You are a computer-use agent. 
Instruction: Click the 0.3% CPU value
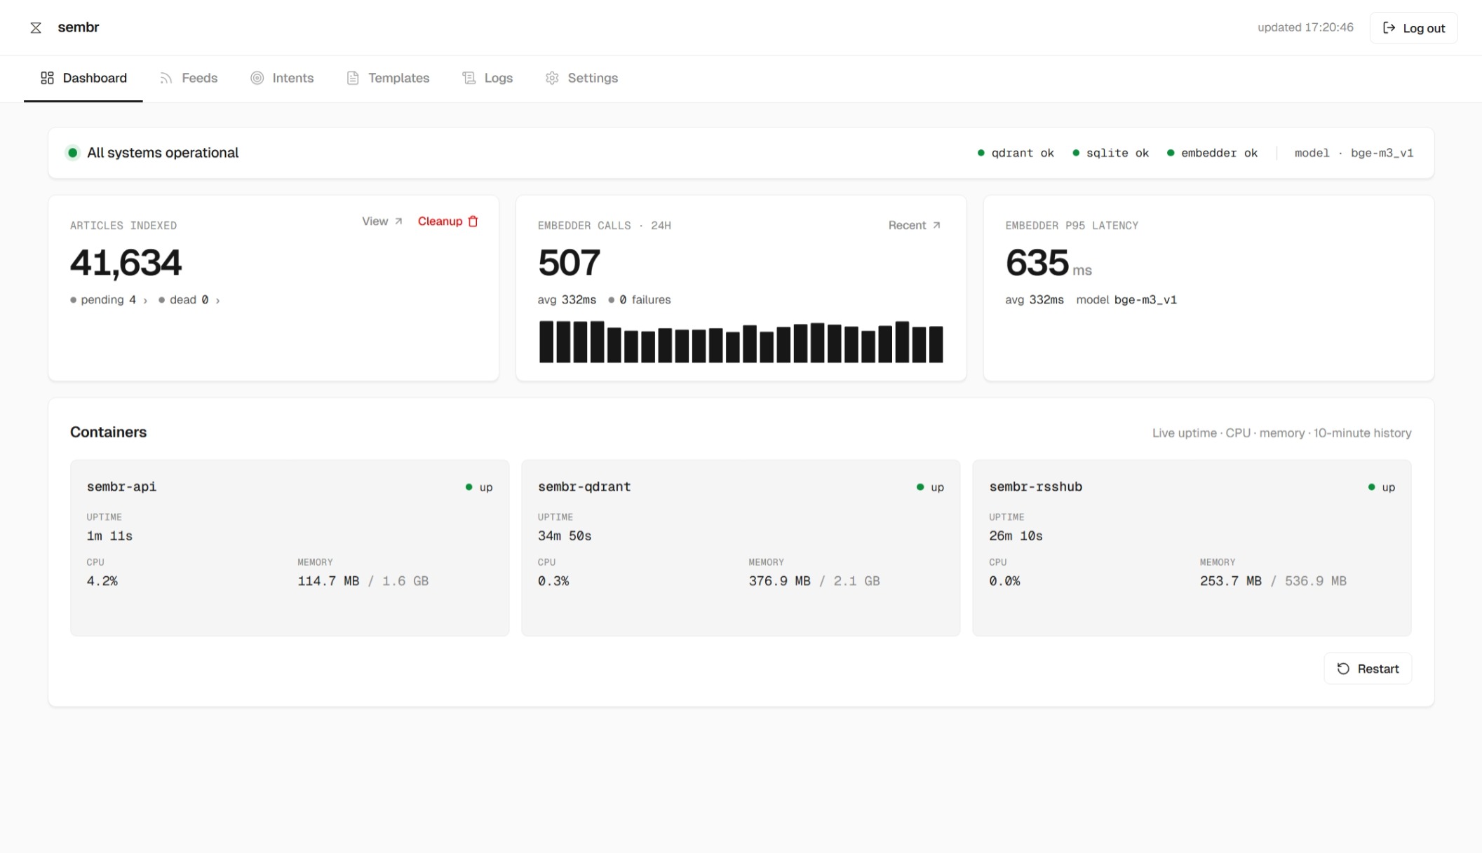pyautogui.click(x=553, y=581)
